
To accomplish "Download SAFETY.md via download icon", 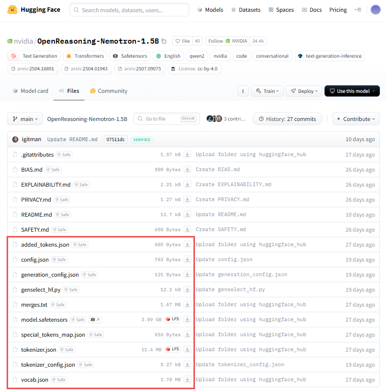I will point(187,229).
